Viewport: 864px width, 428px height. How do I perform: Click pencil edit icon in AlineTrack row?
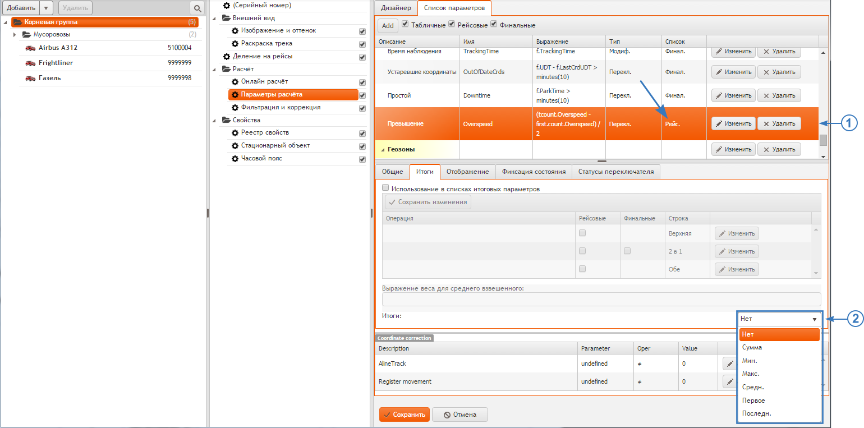730,363
